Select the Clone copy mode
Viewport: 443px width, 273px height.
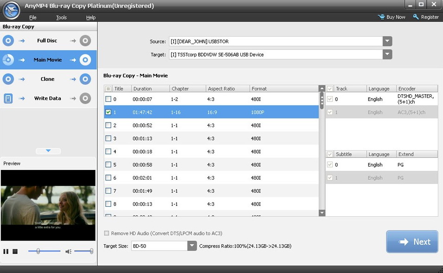coord(48,79)
